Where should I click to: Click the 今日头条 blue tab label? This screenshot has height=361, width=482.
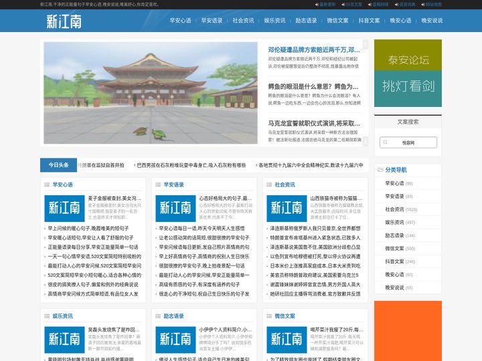[58, 165]
